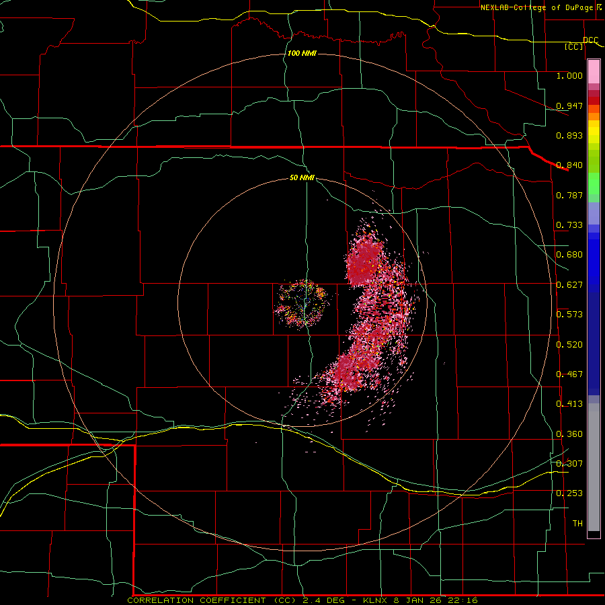Click the 0.360 color scale value

click(x=569, y=434)
